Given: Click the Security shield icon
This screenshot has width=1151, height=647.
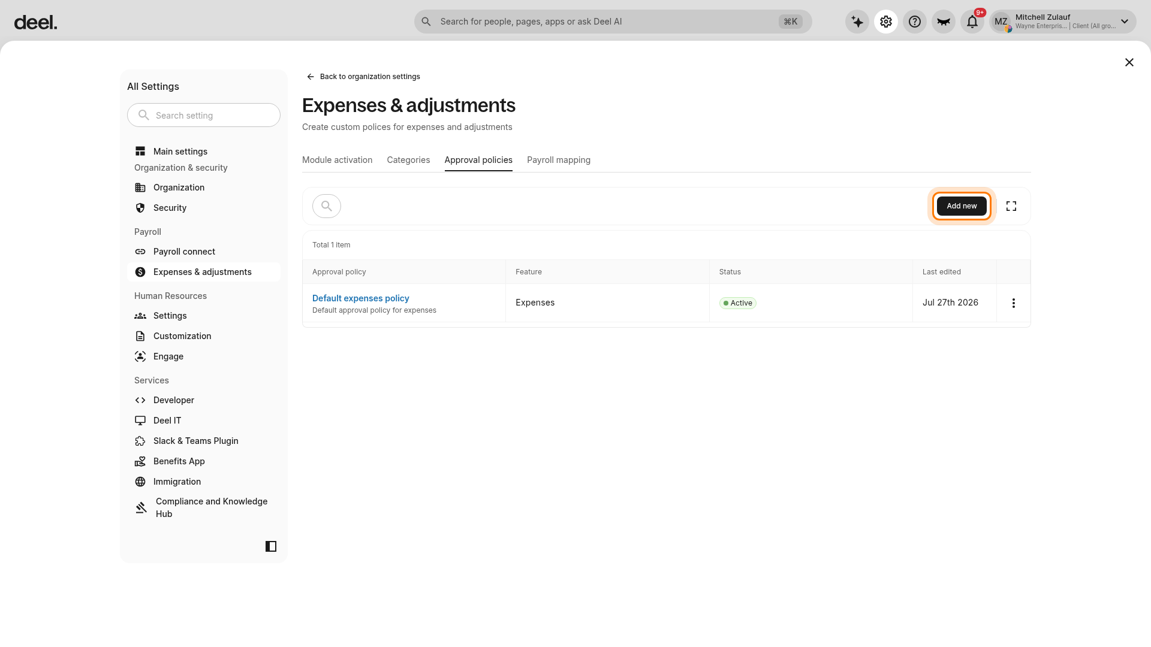Looking at the screenshot, I should pos(140,208).
